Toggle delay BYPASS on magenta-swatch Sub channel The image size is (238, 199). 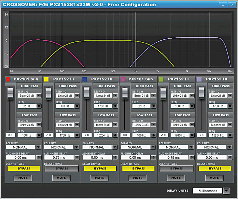[x=138, y=168]
